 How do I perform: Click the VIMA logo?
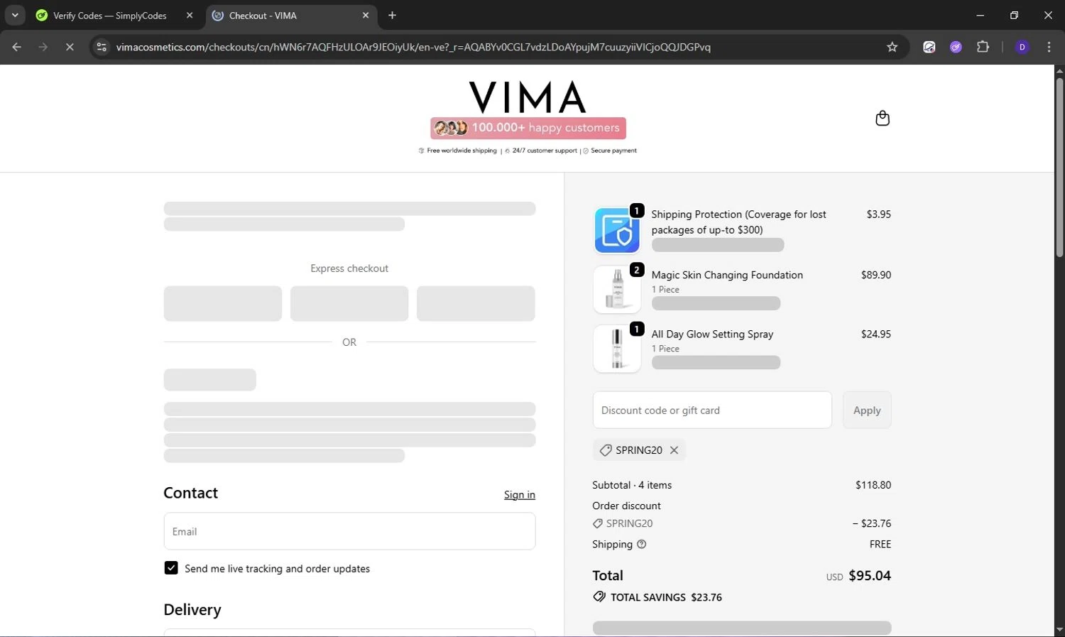click(528, 97)
